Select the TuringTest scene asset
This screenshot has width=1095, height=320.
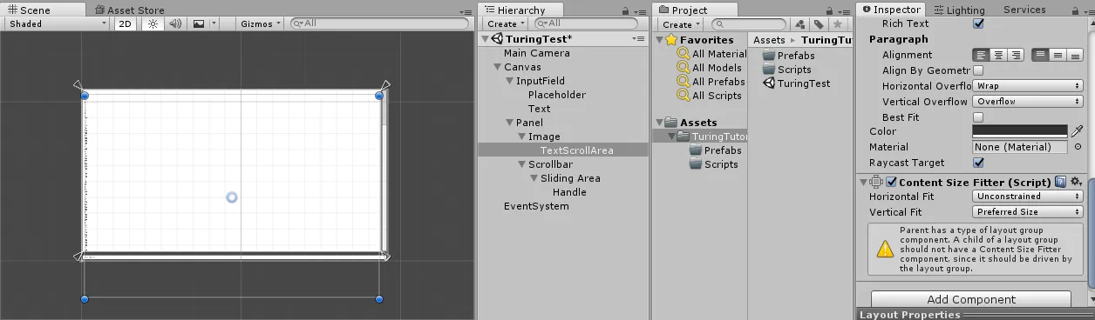coord(796,83)
